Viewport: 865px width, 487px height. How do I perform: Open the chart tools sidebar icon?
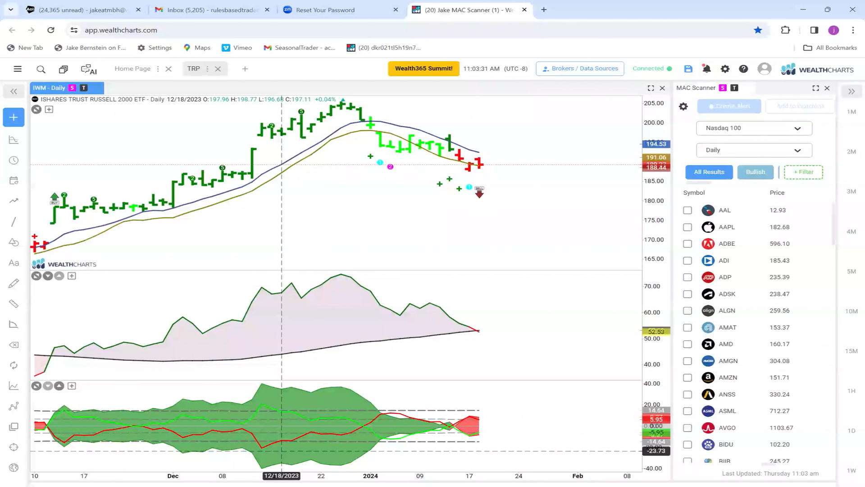[14, 140]
